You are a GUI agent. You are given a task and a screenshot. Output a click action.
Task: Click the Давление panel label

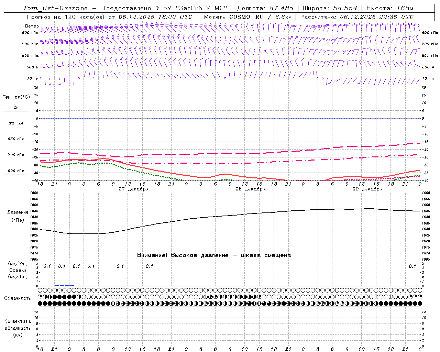click(x=18, y=212)
